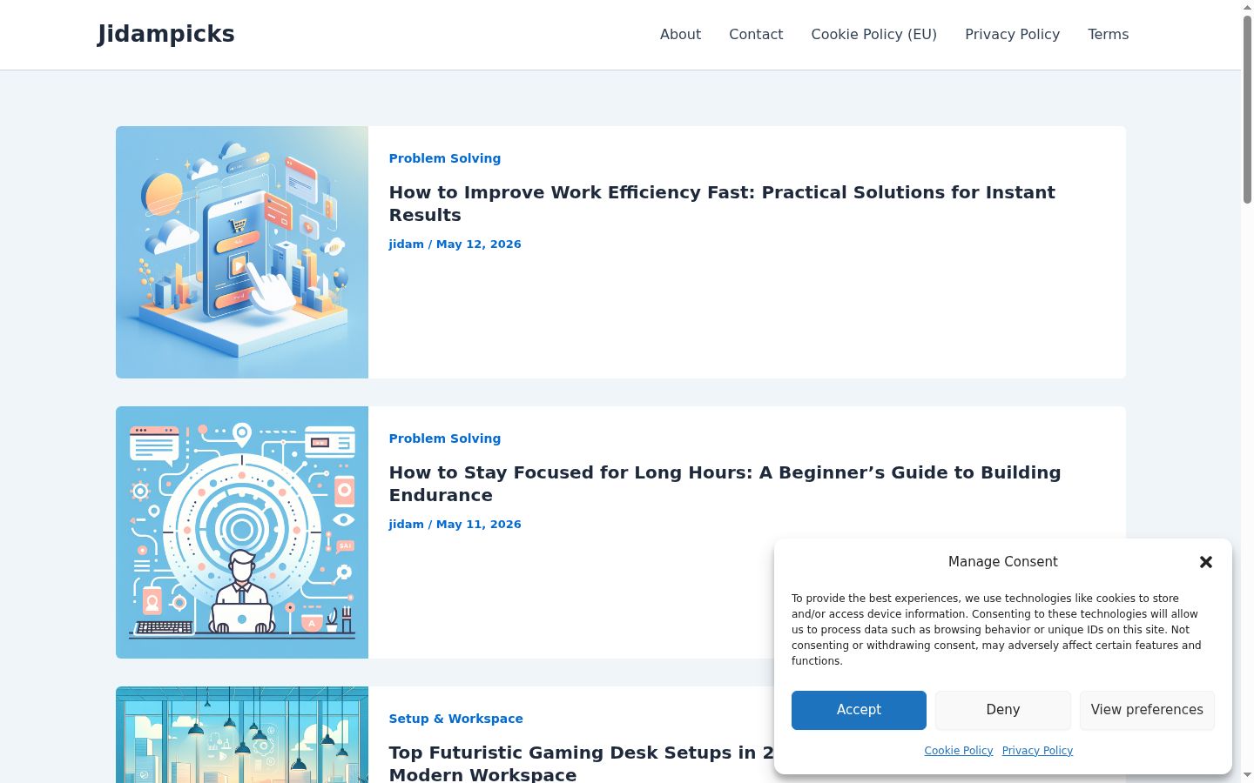Open the Jidampicks site title link
Screen dimensions: 1254x783
click(x=166, y=34)
